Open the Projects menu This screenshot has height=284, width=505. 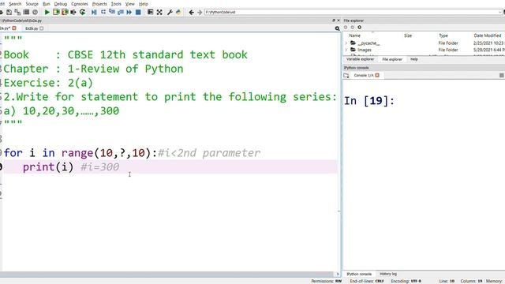coord(99,4)
